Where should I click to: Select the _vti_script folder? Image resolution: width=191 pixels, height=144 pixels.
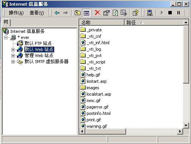click(x=96, y=62)
